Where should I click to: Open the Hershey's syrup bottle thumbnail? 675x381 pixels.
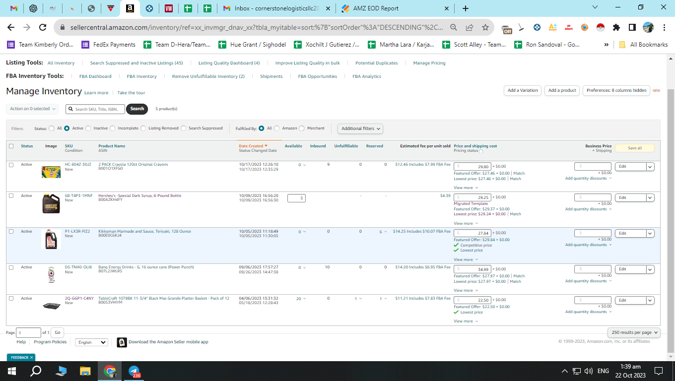51,203
